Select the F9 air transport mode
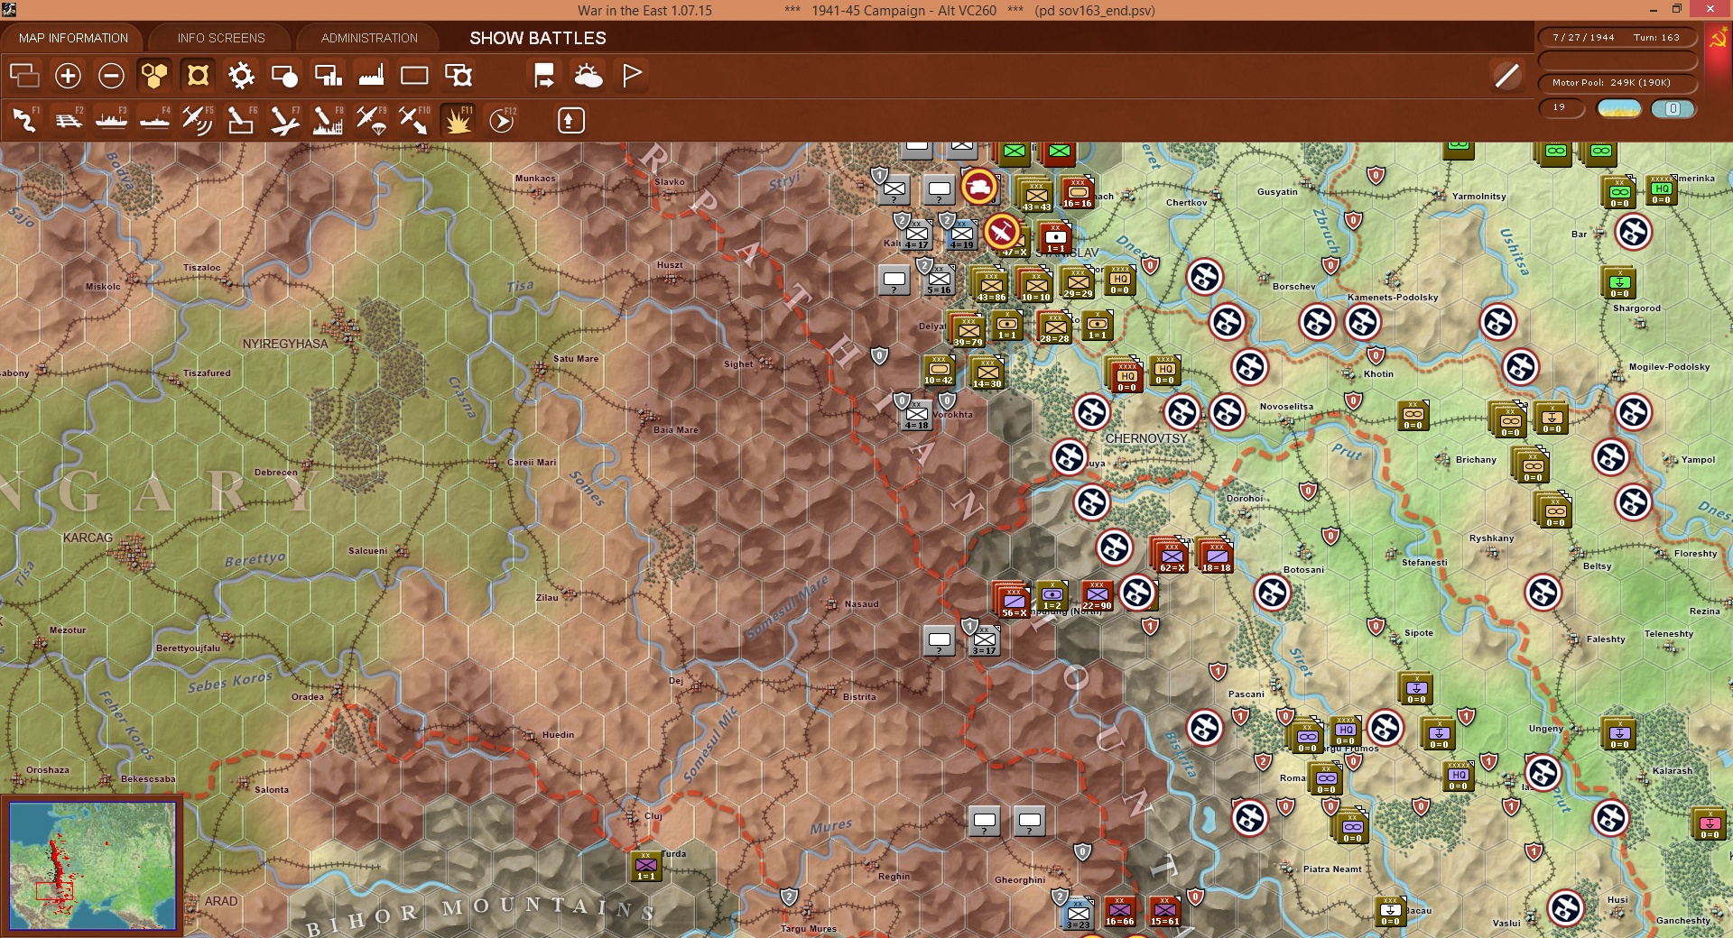Image resolution: width=1733 pixels, height=938 pixels. [x=371, y=120]
